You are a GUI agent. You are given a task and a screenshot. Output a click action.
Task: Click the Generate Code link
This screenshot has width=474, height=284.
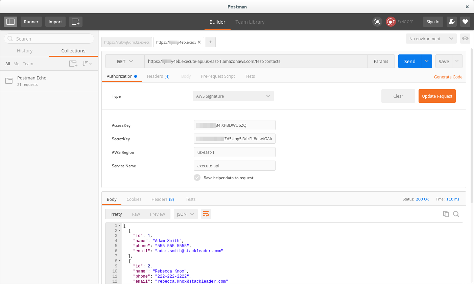448,77
